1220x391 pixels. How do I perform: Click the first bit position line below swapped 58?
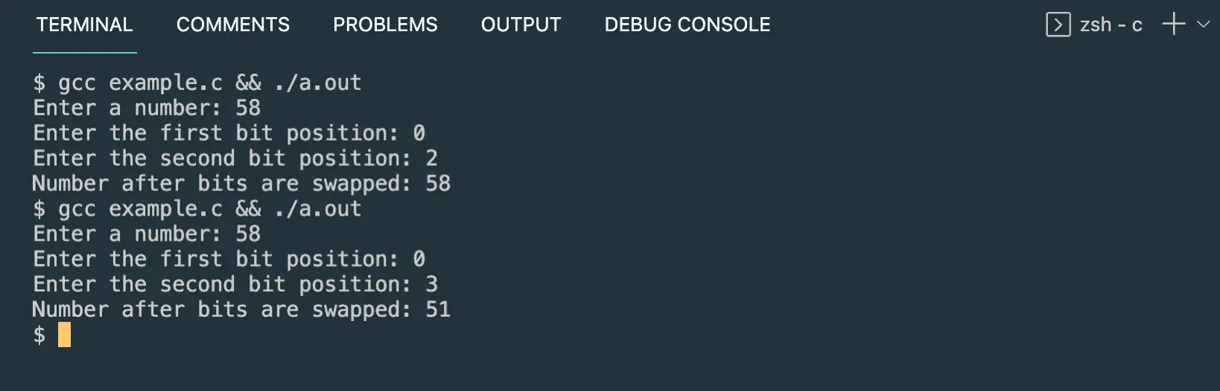(x=229, y=259)
